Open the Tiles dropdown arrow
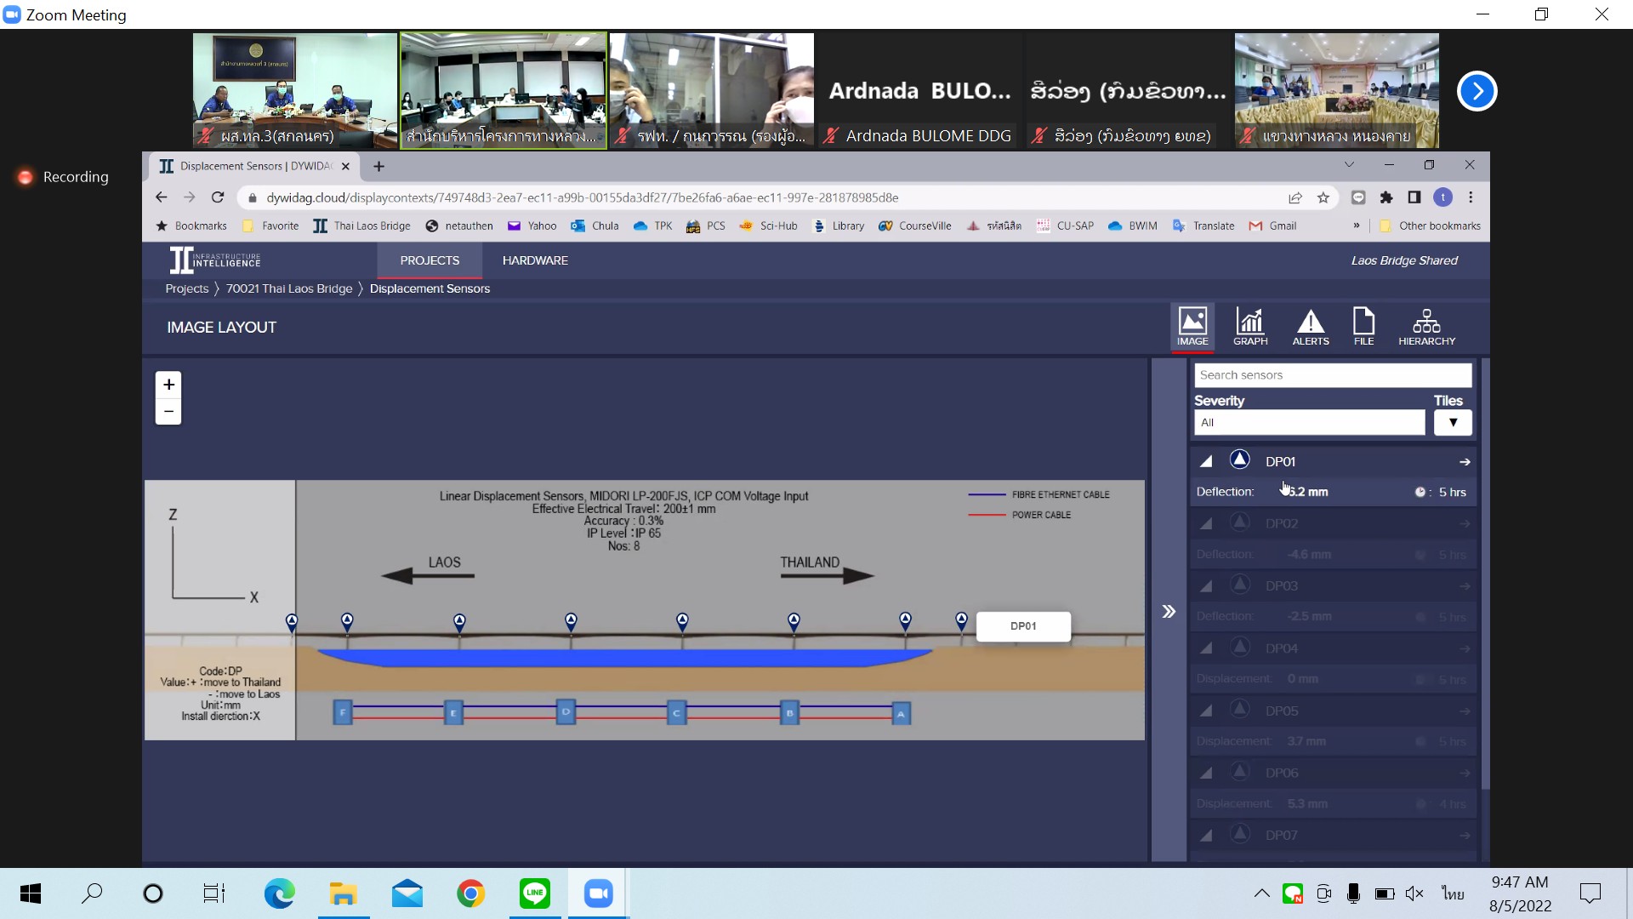The height and width of the screenshot is (919, 1633). 1453,423
